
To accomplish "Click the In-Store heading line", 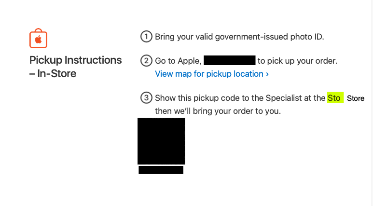I will (x=53, y=73).
